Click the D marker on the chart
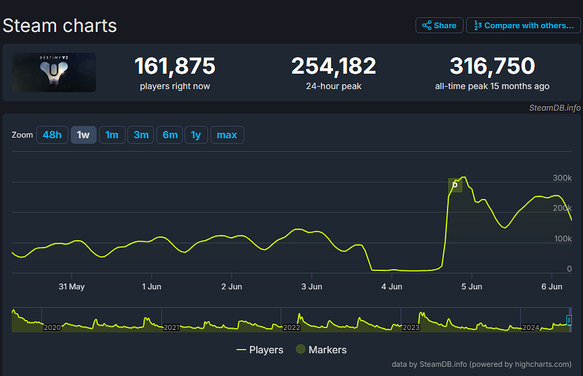583x376 pixels. coord(455,185)
